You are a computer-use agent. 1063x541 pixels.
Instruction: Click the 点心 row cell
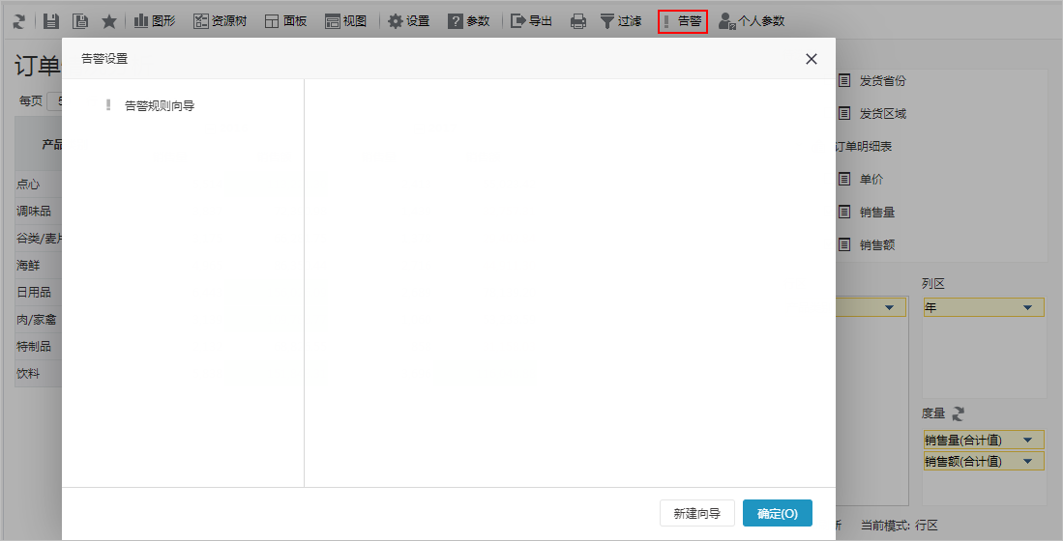tap(39, 185)
